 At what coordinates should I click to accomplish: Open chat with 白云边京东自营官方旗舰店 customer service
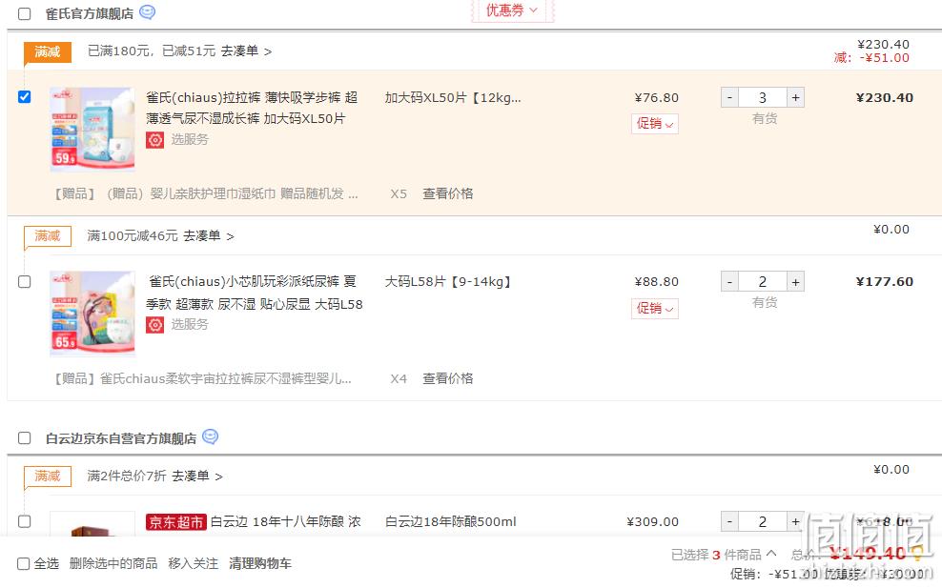(x=211, y=436)
